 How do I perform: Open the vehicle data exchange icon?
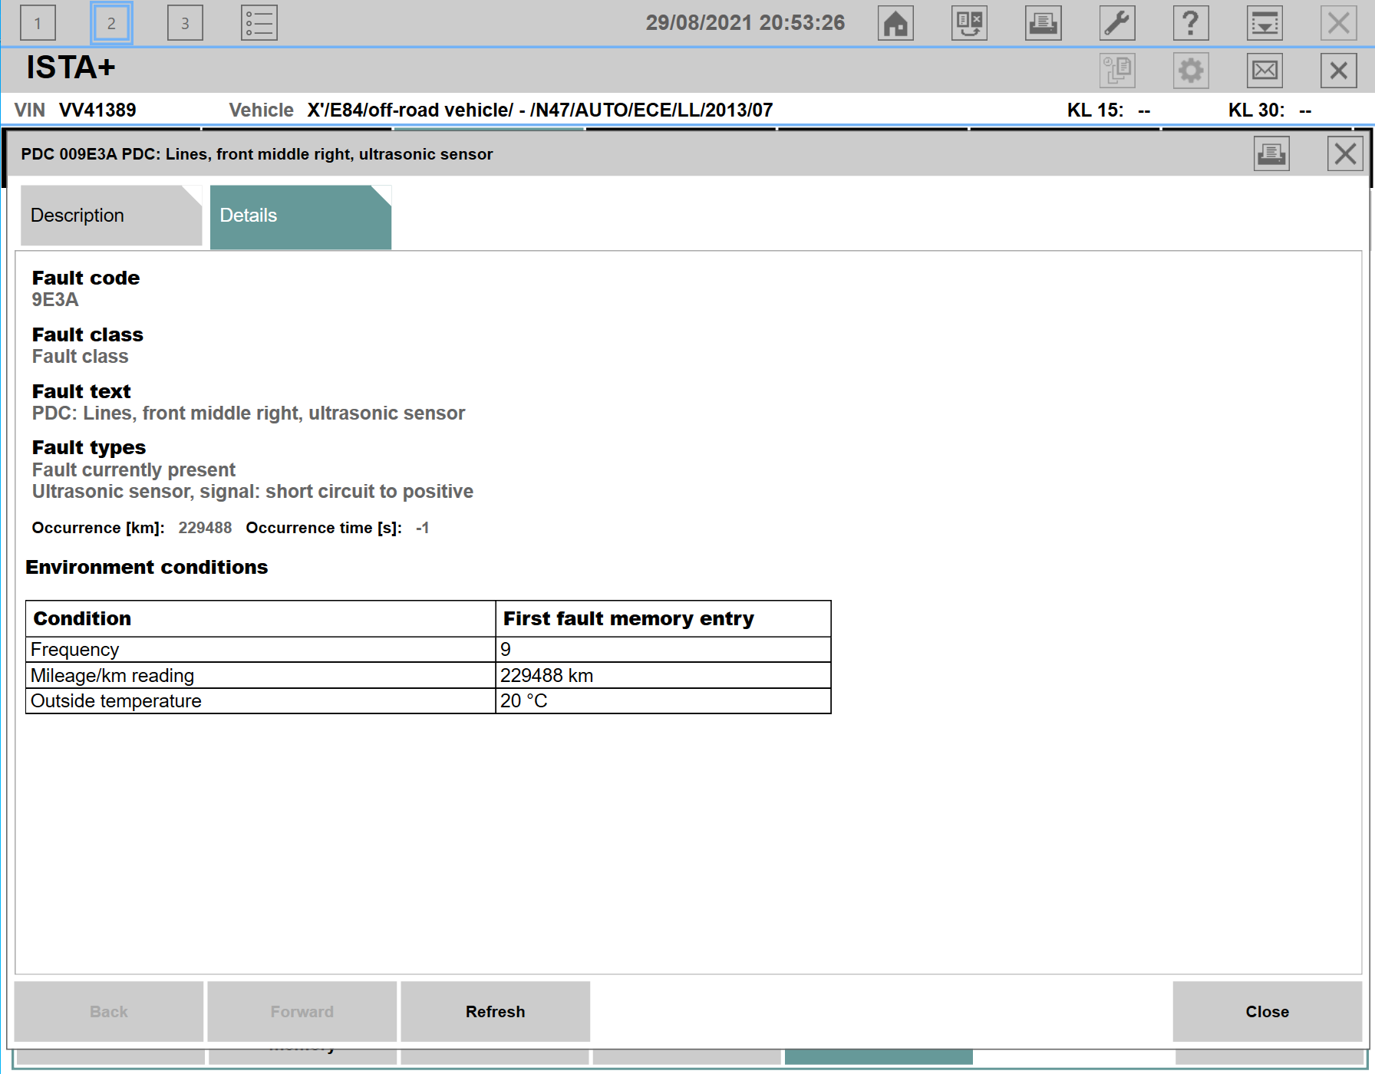[x=969, y=23]
